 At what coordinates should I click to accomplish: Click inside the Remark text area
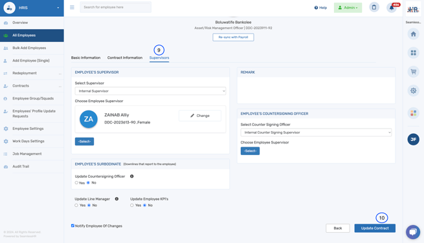pyautogui.click(x=316, y=90)
